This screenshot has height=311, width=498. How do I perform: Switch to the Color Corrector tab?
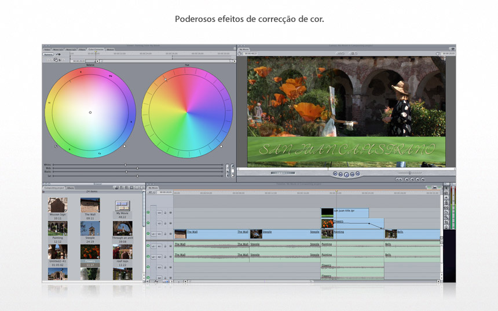[96, 50]
